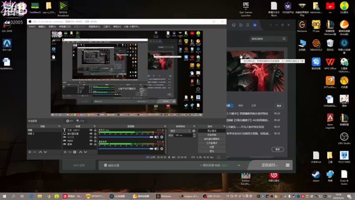Viewport: 355px width, 200px height.
Task: Float the 混音器 dock panel icon
Action: (165, 126)
